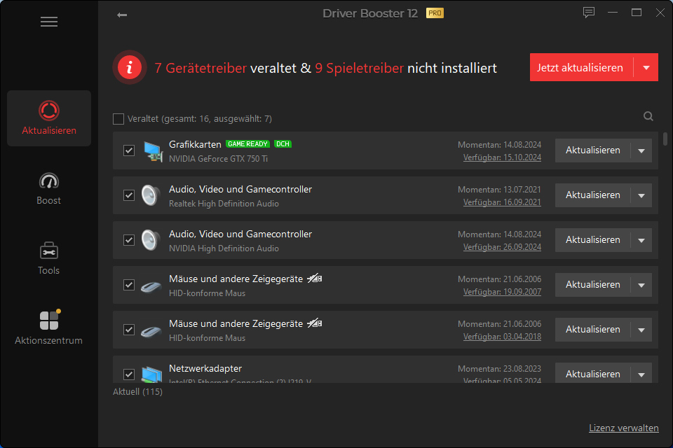Update NVIDIA High Definition Audio driver
673x448 pixels.
click(x=593, y=240)
